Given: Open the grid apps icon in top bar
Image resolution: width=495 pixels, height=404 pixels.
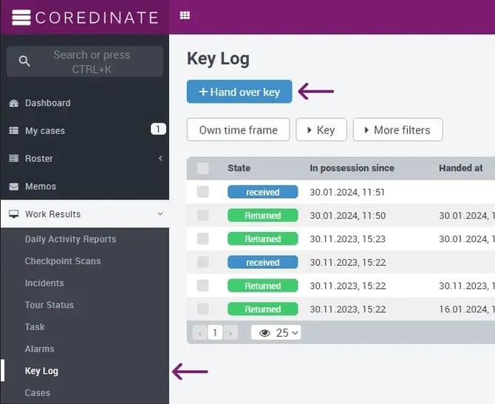Looking at the screenshot, I should pos(185,16).
